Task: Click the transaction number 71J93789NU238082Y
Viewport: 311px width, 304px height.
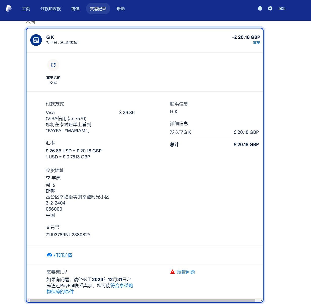Action: click(68, 235)
